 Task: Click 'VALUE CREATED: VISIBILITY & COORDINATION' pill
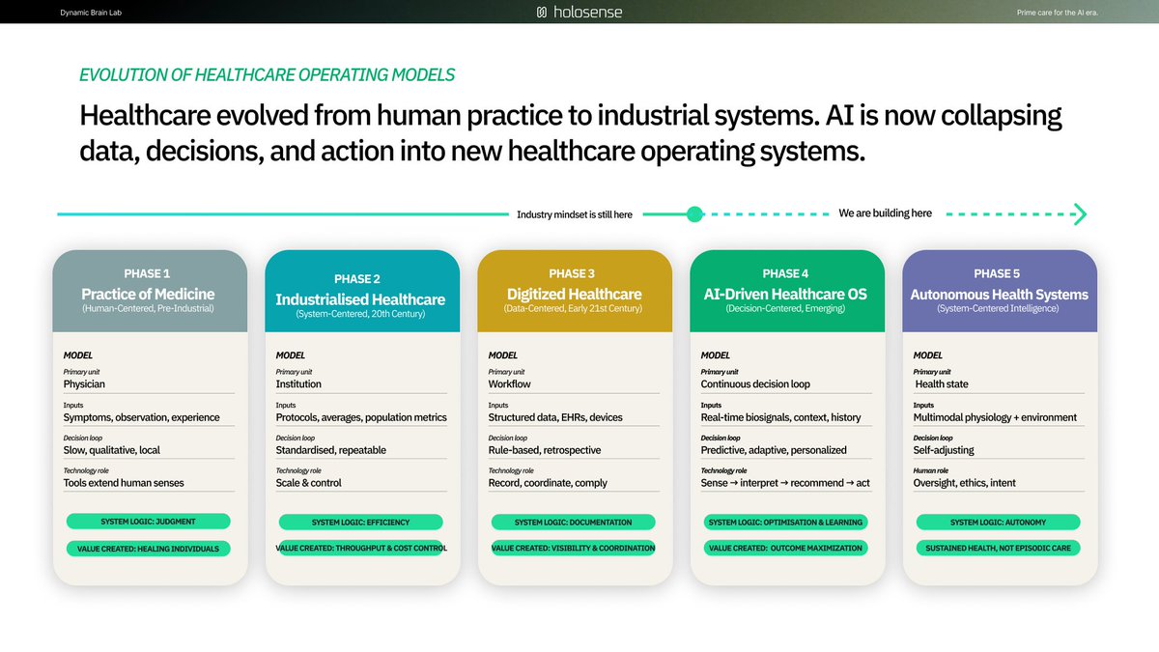tap(574, 549)
